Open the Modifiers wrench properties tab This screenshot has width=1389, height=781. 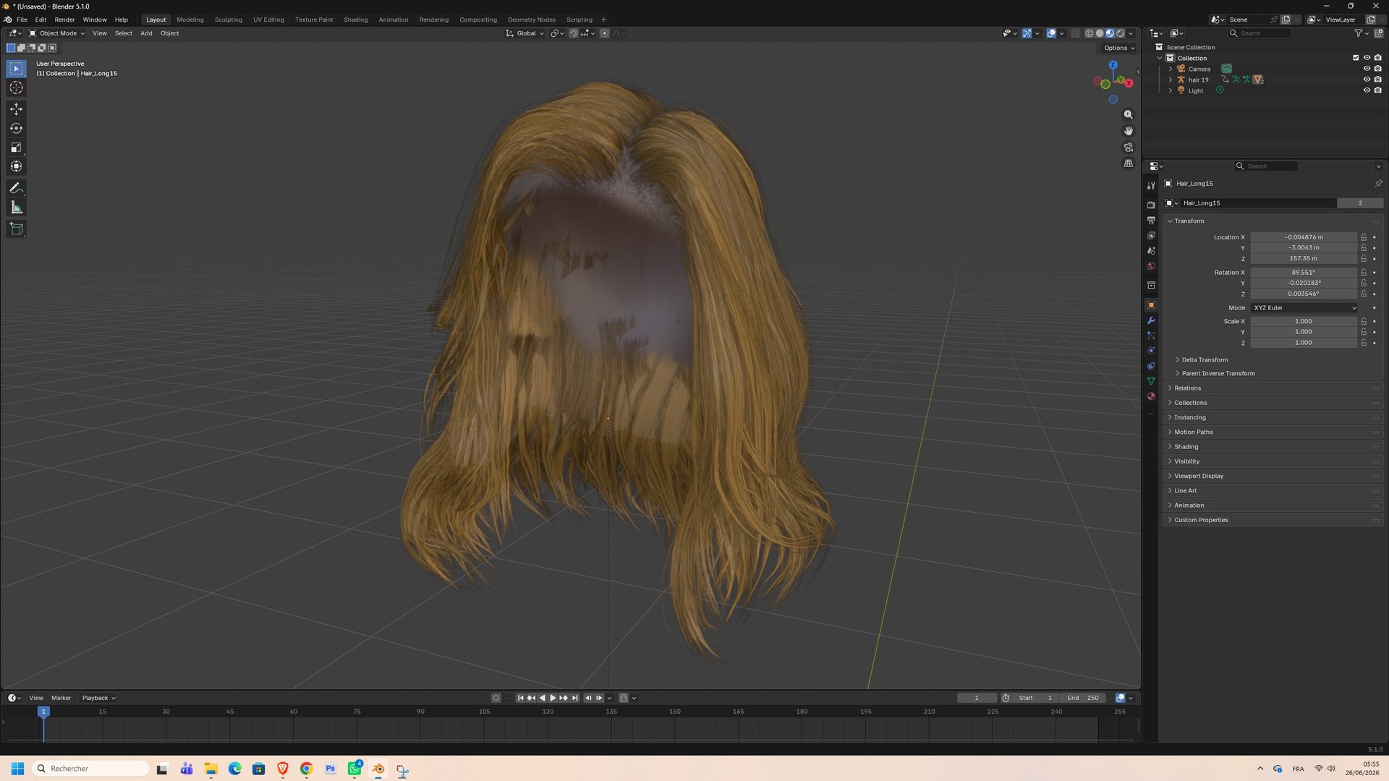point(1151,320)
